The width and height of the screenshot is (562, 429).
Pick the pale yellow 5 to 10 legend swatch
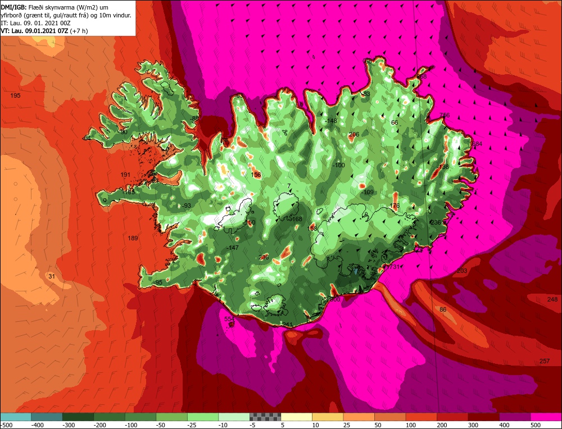click(296, 417)
